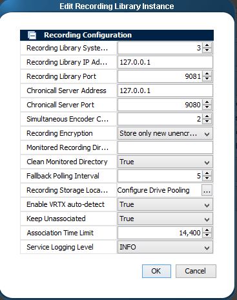Collapse the Recording Configuration section icon

[x=32, y=35]
